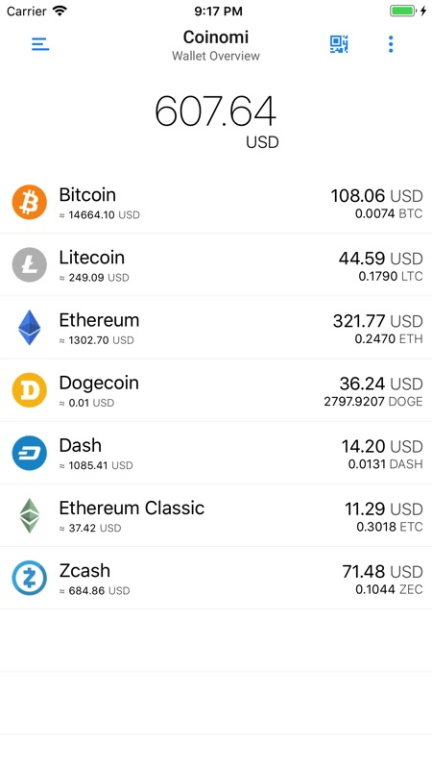Open the hamburger side menu

[x=40, y=44]
